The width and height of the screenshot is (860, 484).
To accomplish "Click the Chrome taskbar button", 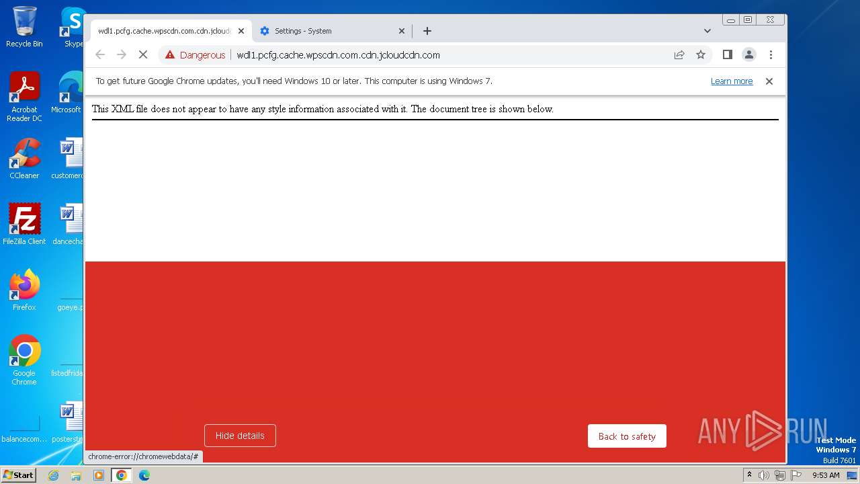I will tap(122, 475).
